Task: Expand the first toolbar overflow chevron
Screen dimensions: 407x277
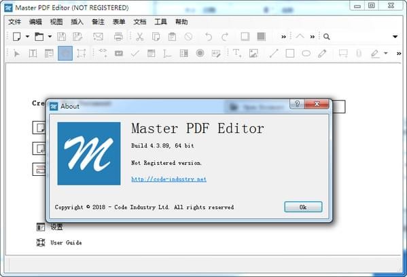Action: (284, 37)
